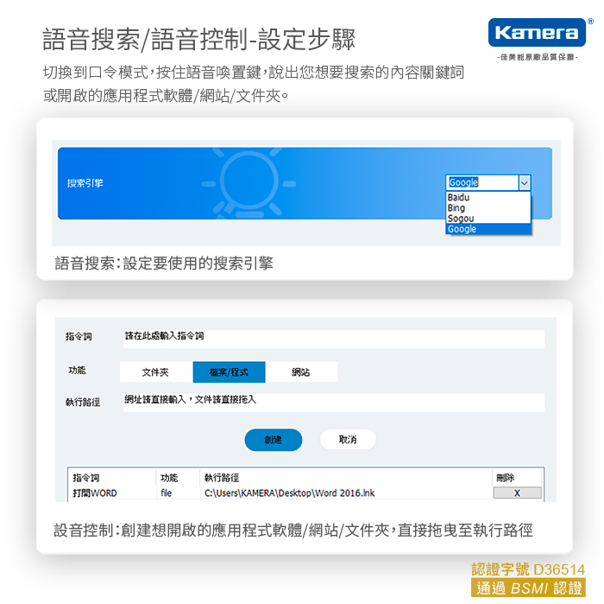Switch to the 網站 function tab
This screenshot has width=604, height=604.
301,372
